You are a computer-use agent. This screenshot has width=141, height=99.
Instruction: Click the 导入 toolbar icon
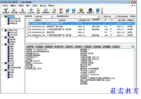[x=67, y=11]
